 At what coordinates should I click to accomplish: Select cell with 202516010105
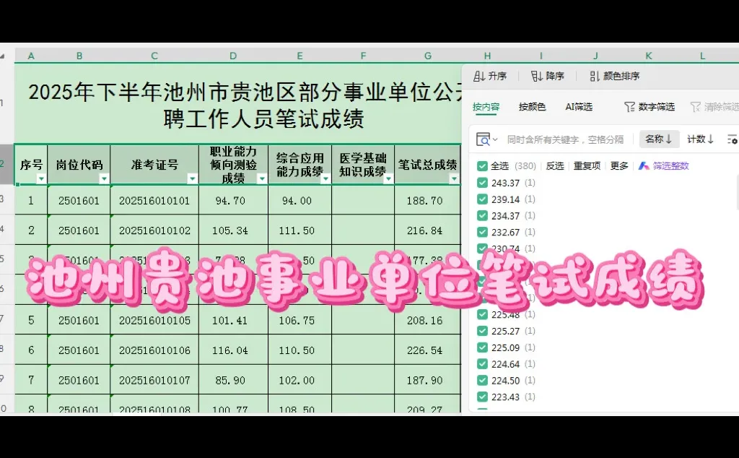pos(154,320)
